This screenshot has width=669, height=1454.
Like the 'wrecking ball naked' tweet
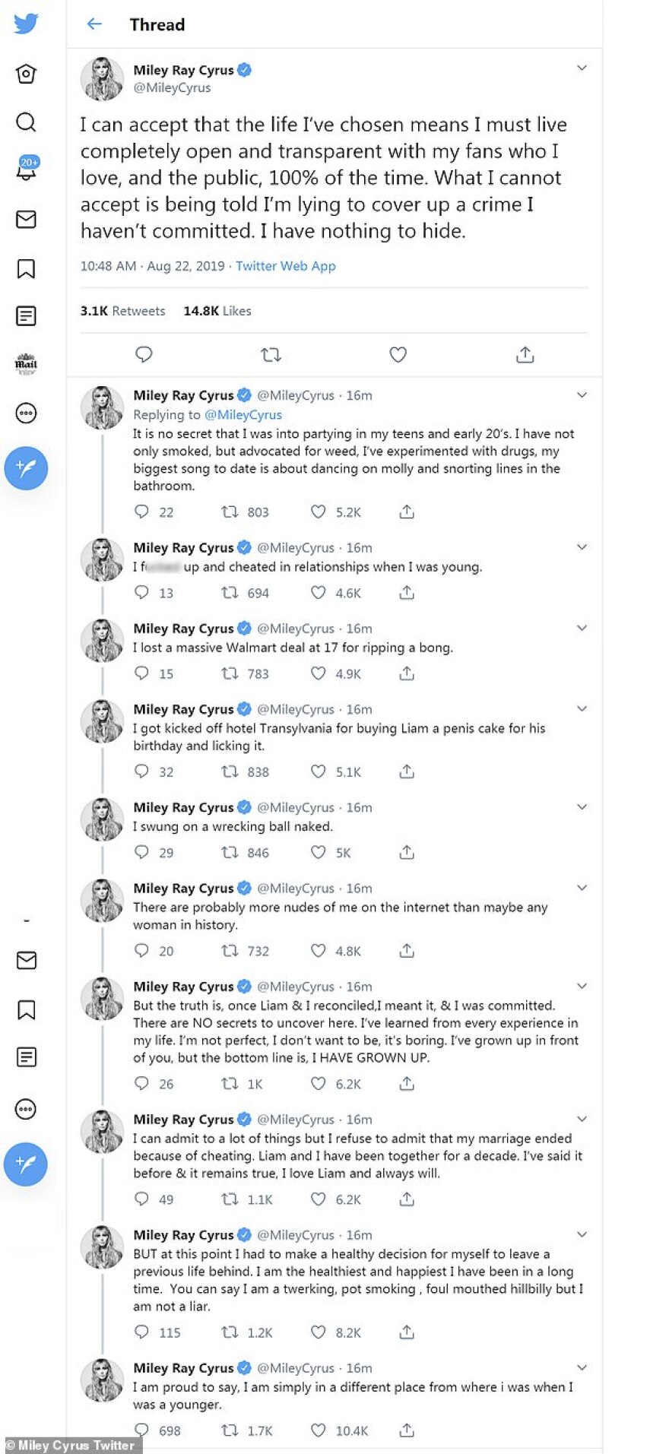tap(319, 853)
